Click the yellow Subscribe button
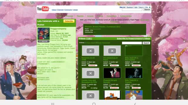The image size is (188, 105). point(69,21)
